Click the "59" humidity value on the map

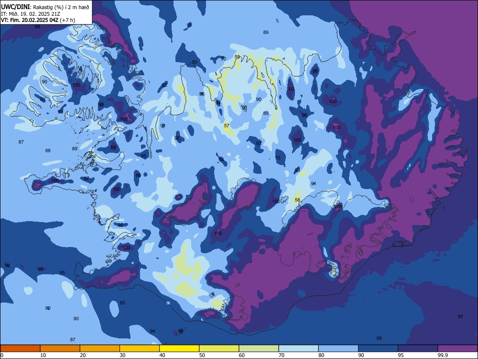pyautogui.click(x=237, y=57)
